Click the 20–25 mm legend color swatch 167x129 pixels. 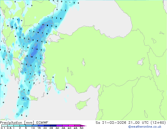(x=47, y=126)
